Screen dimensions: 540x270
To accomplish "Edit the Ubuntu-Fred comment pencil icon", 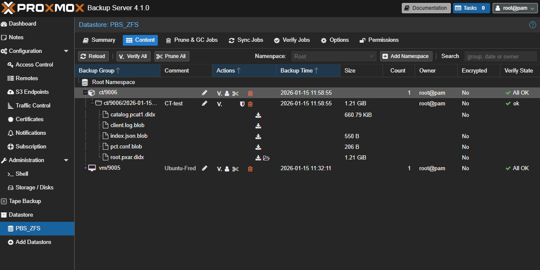I will pyautogui.click(x=205, y=168).
